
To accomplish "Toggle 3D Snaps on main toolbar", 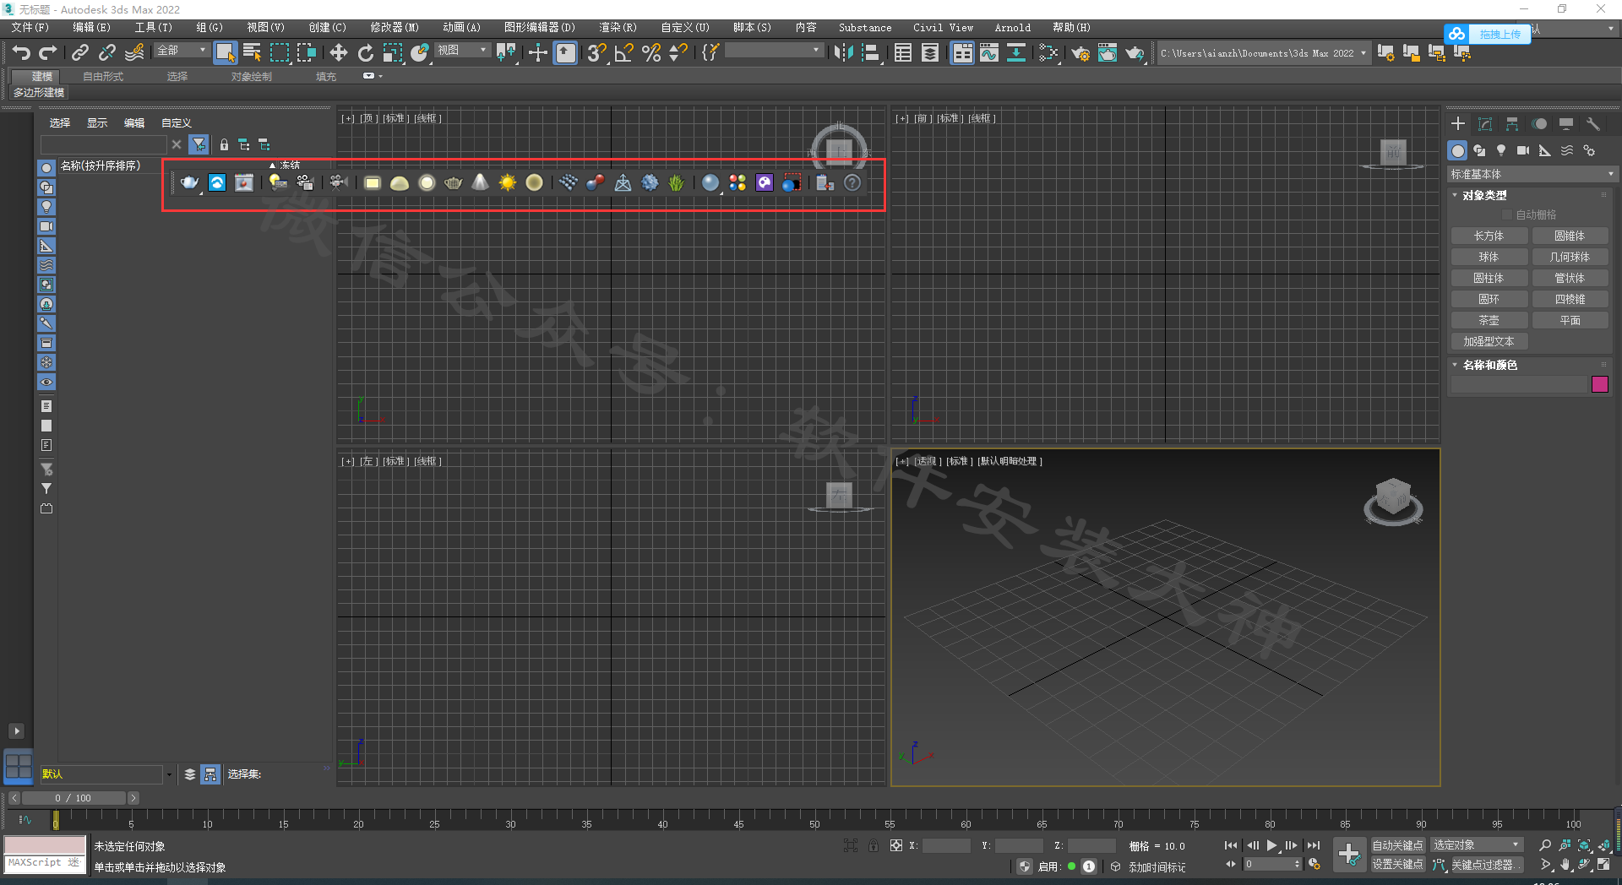I will [x=597, y=53].
